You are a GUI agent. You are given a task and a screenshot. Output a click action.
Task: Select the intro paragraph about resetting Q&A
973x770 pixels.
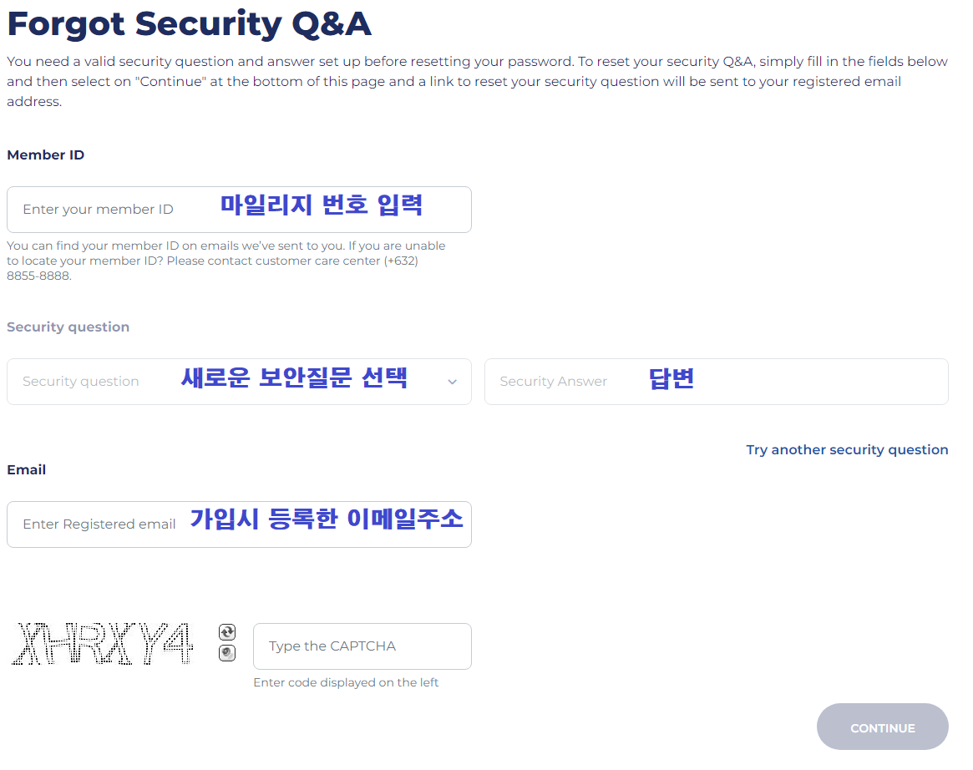pyautogui.click(x=477, y=81)
